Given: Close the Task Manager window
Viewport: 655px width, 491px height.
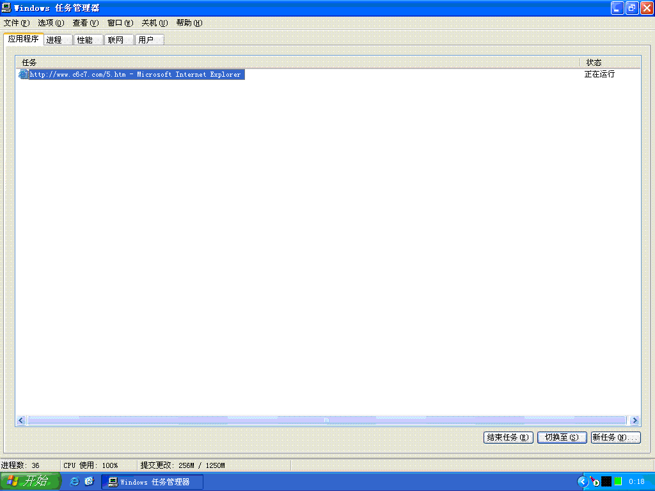Looking at the screenshot, I should pos(647,8).
